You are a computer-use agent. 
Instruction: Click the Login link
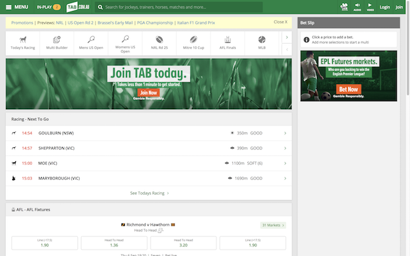(385, 8)
